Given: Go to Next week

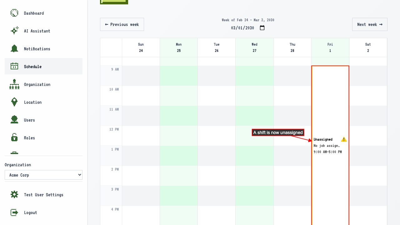Looking at the screenshot, I should [370, 24].
